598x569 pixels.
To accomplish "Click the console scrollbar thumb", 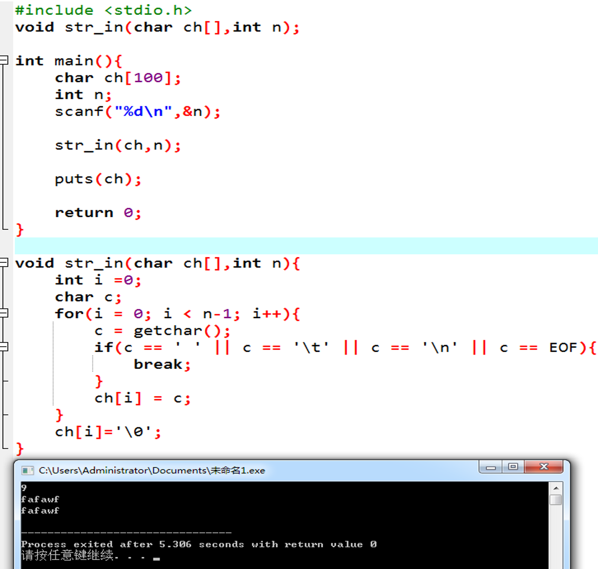I will click(x=556, y=499).
